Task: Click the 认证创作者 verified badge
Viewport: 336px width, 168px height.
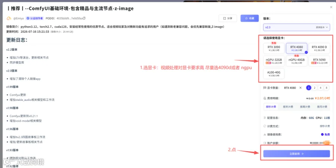Action: coord(34,18)
